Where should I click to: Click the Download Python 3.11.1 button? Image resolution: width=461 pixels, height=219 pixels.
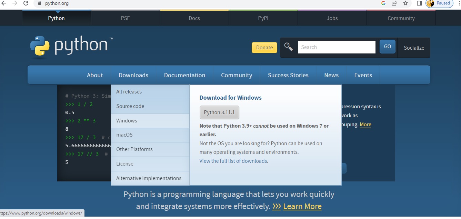(x=219, y=112)
